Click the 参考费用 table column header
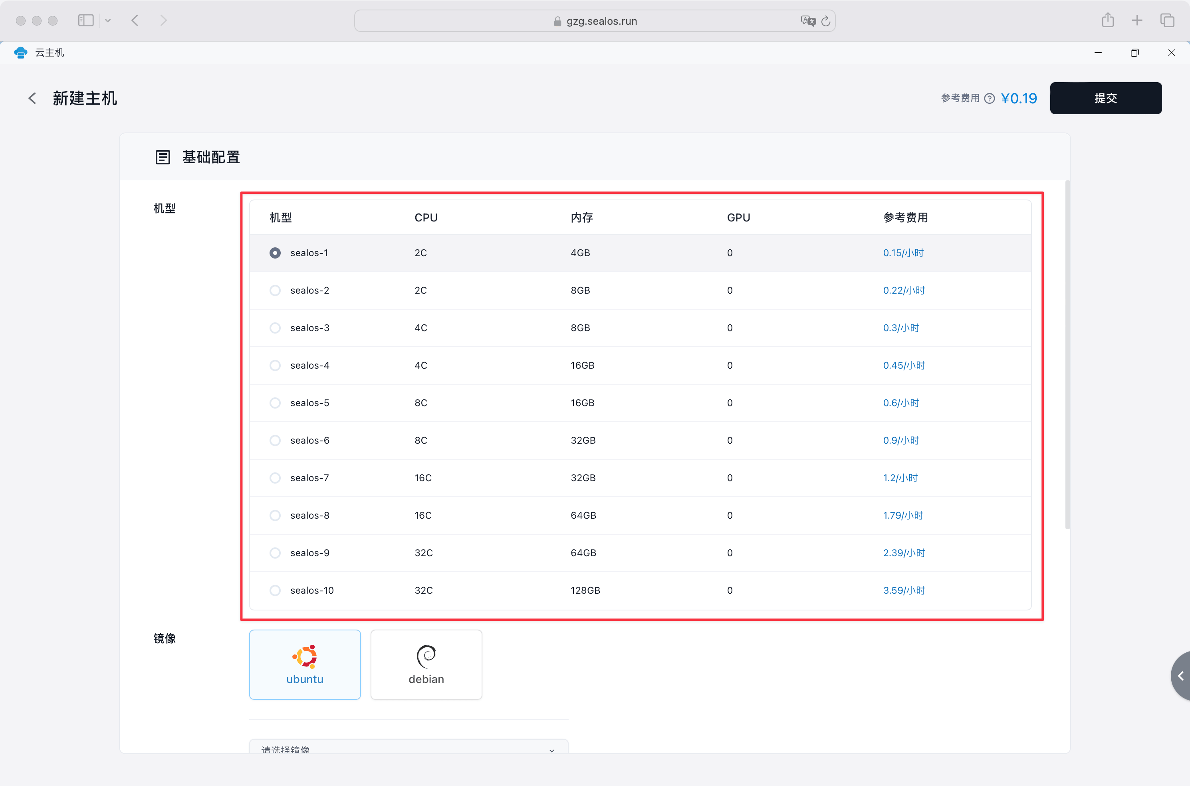Screen dimensions: 1190x786 (906, 217)
